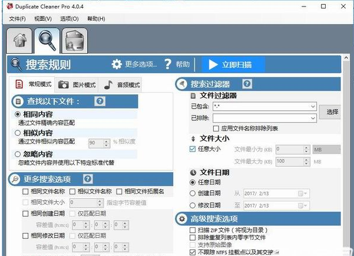Image resolution: width=354 pixels, height=256 pixels.
Task: Open the Home tab icon
Action: point(19,41)
